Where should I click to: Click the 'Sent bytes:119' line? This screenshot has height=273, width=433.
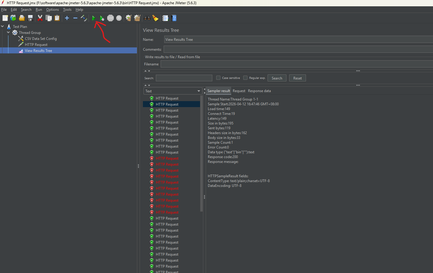coord(219,128)
